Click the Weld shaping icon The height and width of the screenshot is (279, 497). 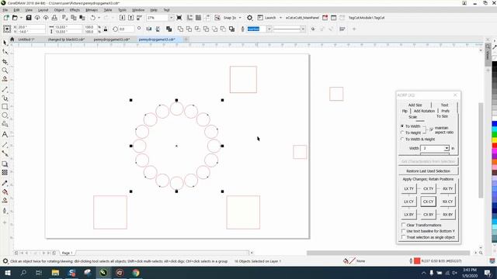180,29
